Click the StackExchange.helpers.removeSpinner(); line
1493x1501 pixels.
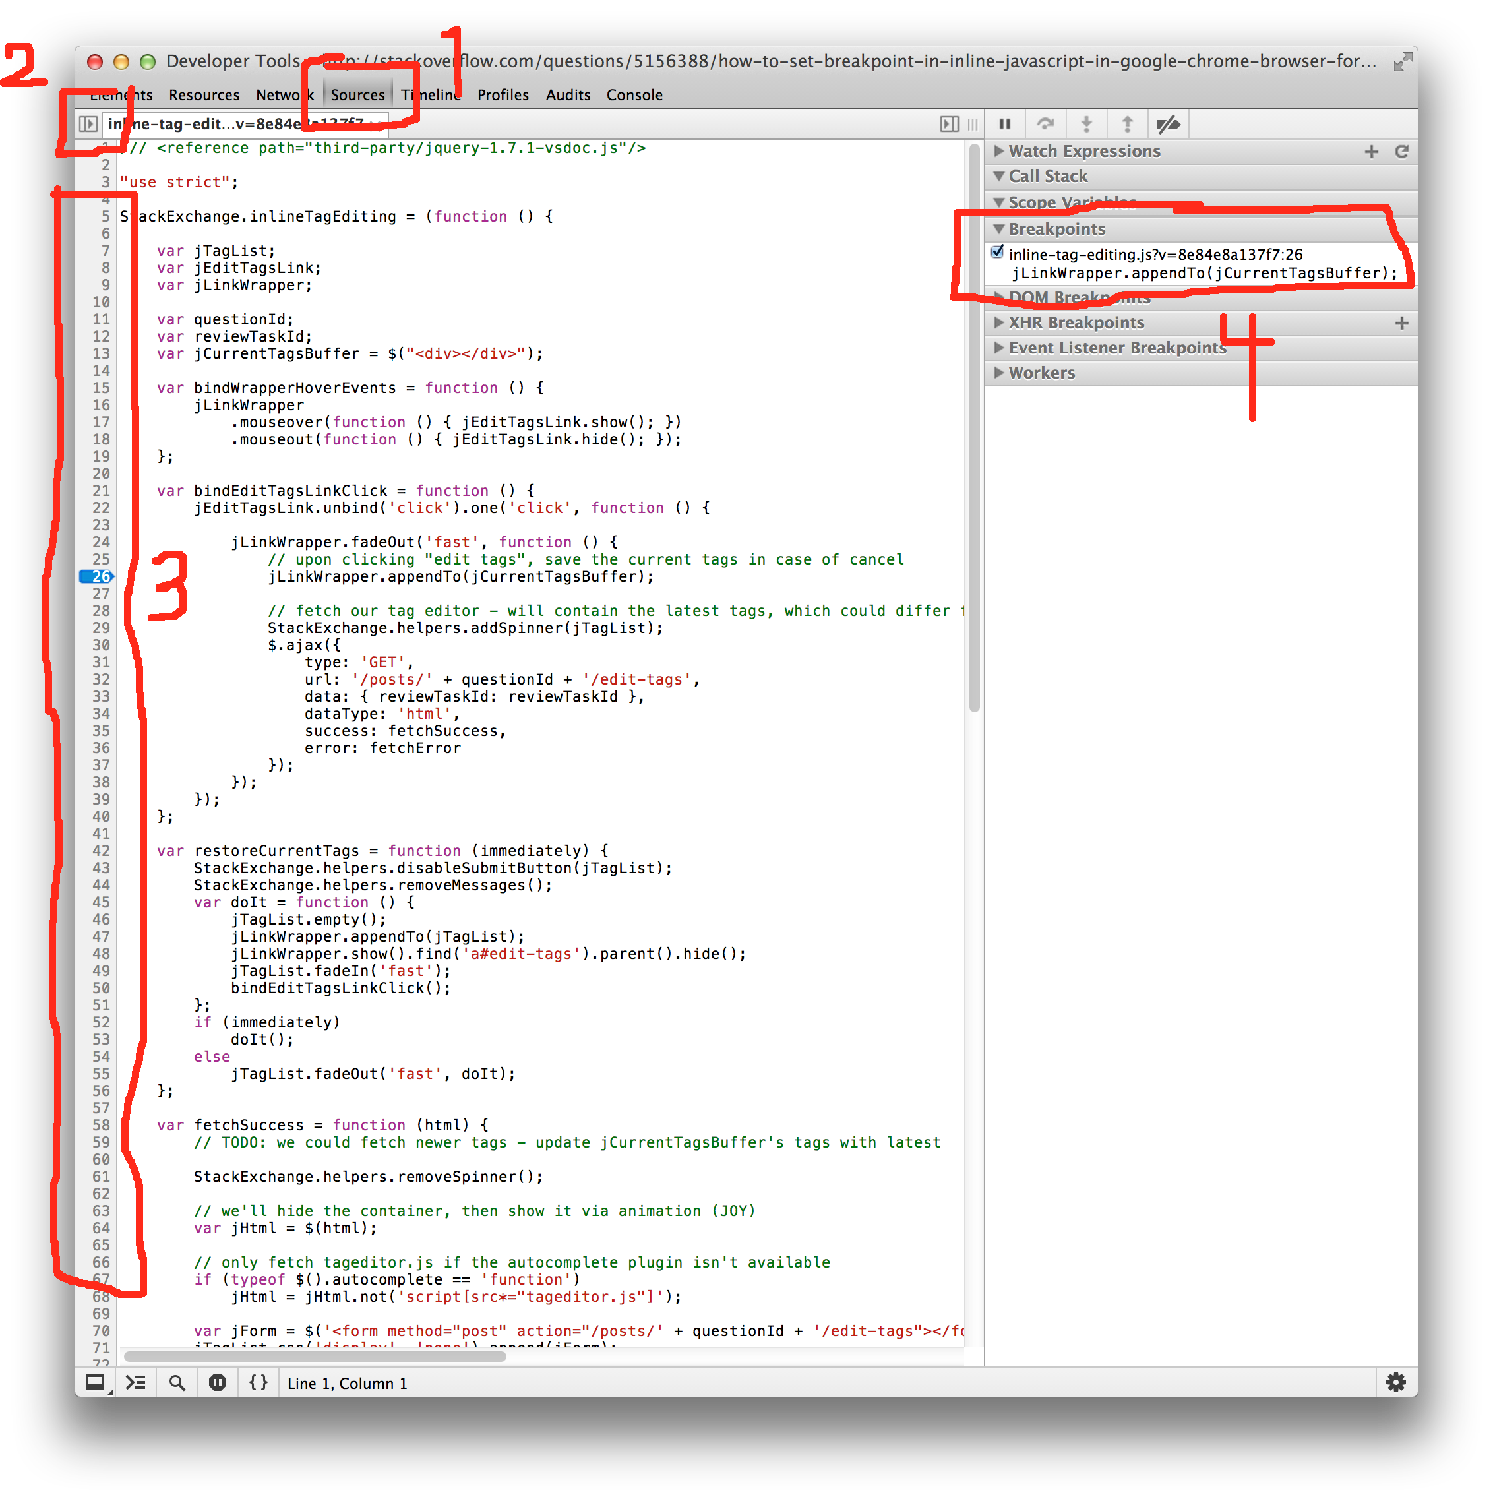pos(369,1177)
